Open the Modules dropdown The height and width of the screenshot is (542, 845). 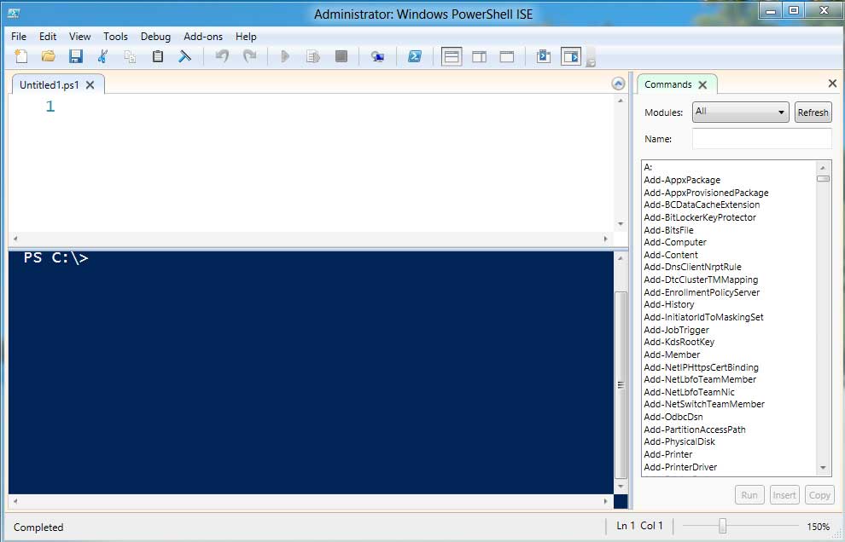pyautogui.click(x=741, y=112)
